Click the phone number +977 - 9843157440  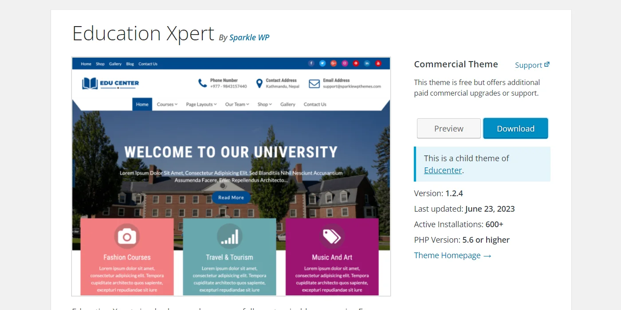coord(228,86)
